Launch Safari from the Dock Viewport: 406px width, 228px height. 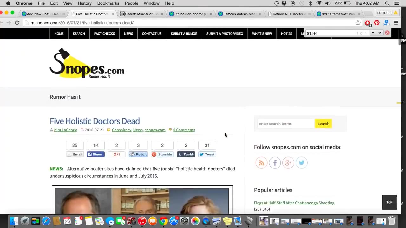(x=46, y=221)
